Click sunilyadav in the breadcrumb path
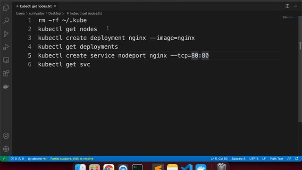 pos(36,13)
